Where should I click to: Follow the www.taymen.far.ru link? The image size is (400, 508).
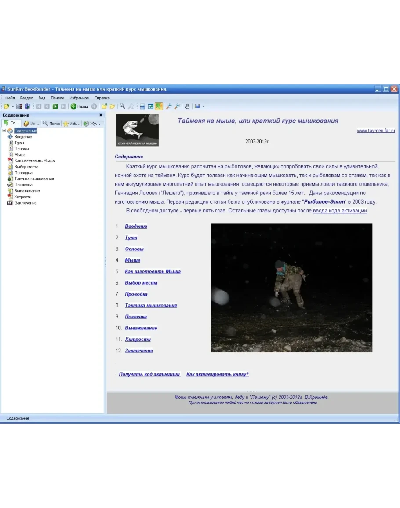pyautogui.click(x=375, y=131)
